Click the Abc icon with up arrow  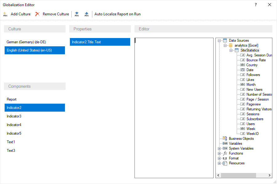click(86, 14)
